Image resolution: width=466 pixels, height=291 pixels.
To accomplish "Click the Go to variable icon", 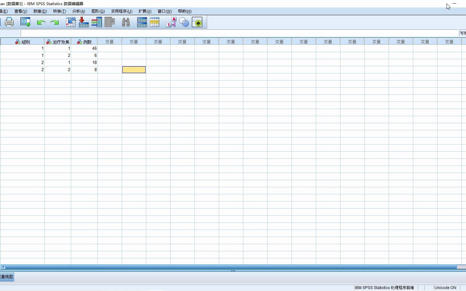I will [83, 22].
